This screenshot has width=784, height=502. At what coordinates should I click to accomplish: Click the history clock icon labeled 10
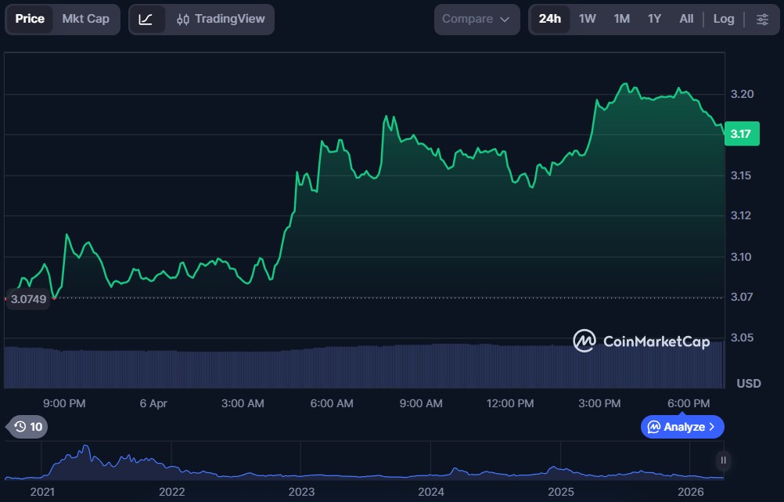[27, 427]
